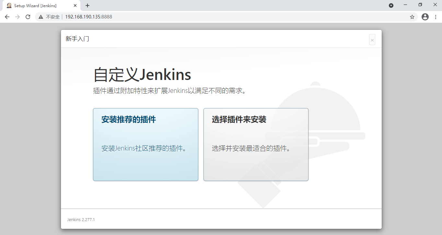Viewport: 442px width, 235px height.
Task: Click the address bar URL 192.168.190.135:8888
Action: (88, 17)
